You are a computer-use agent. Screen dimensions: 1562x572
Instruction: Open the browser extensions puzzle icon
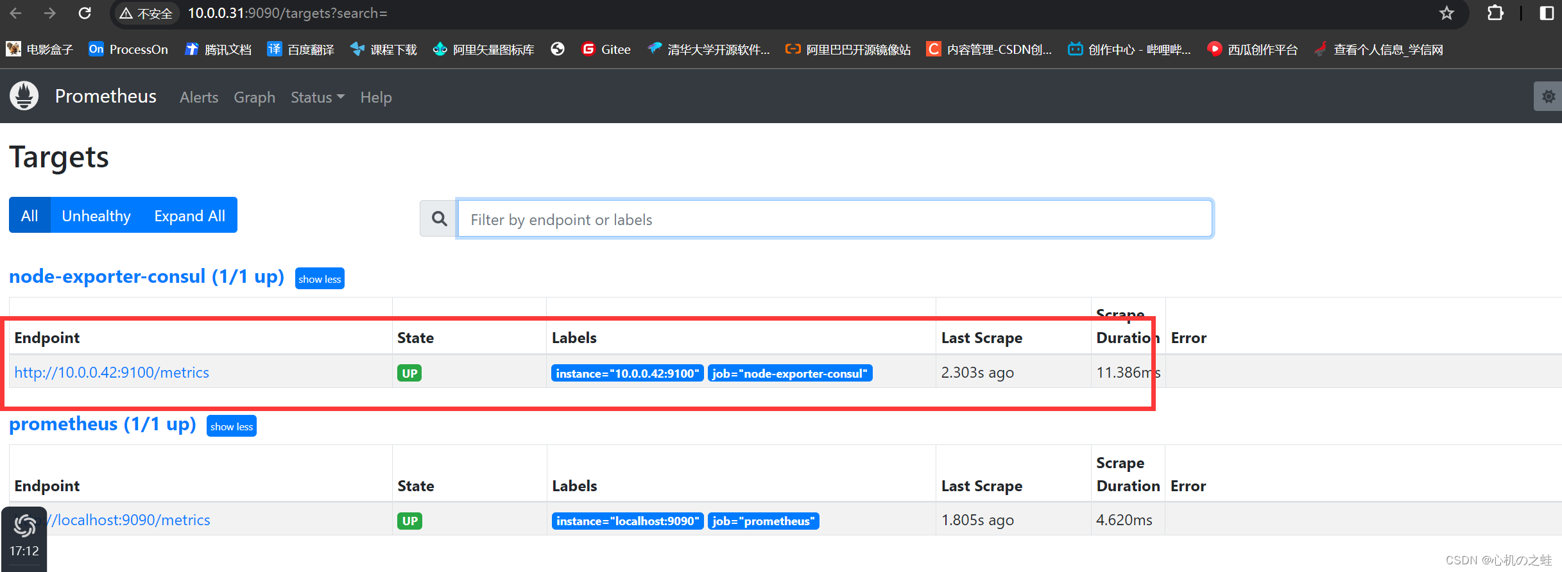point(1495,13)
